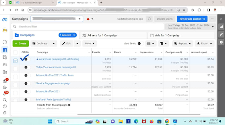Open Firefox from taskbar
The image size is (225, 125).
152,121
